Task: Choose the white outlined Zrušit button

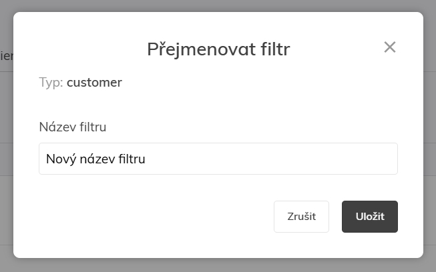Action: pos(301,217)
